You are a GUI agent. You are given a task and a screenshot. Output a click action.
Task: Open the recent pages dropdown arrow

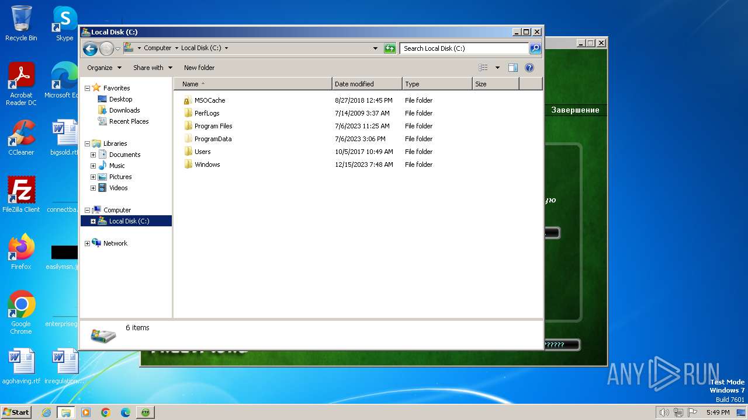click(117, 48)
